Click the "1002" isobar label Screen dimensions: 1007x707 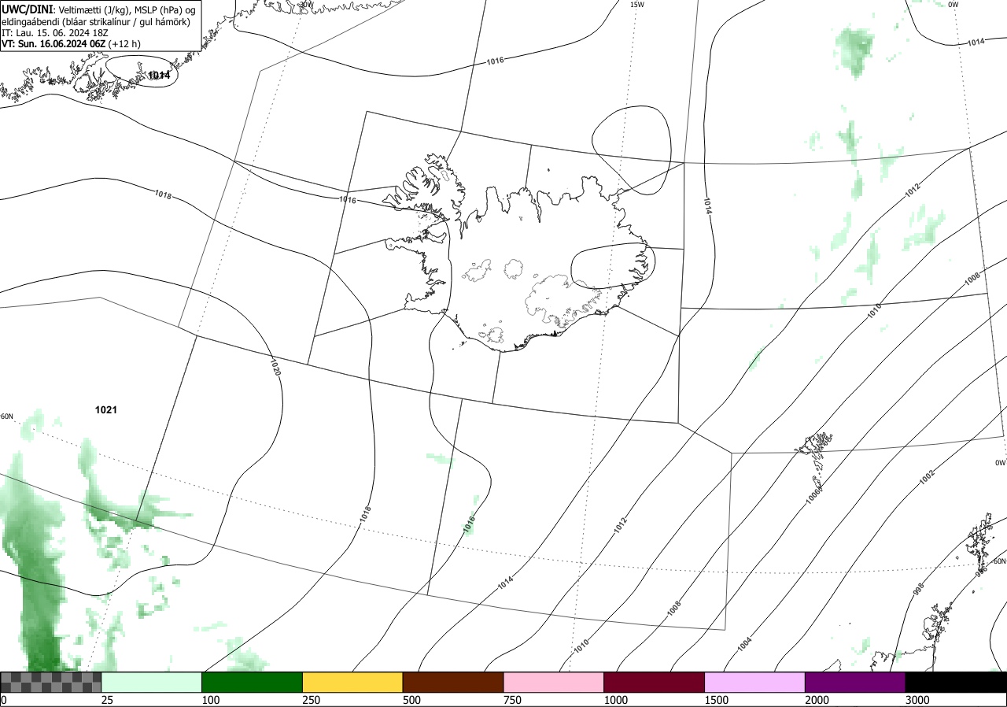(x=927, y=477)
